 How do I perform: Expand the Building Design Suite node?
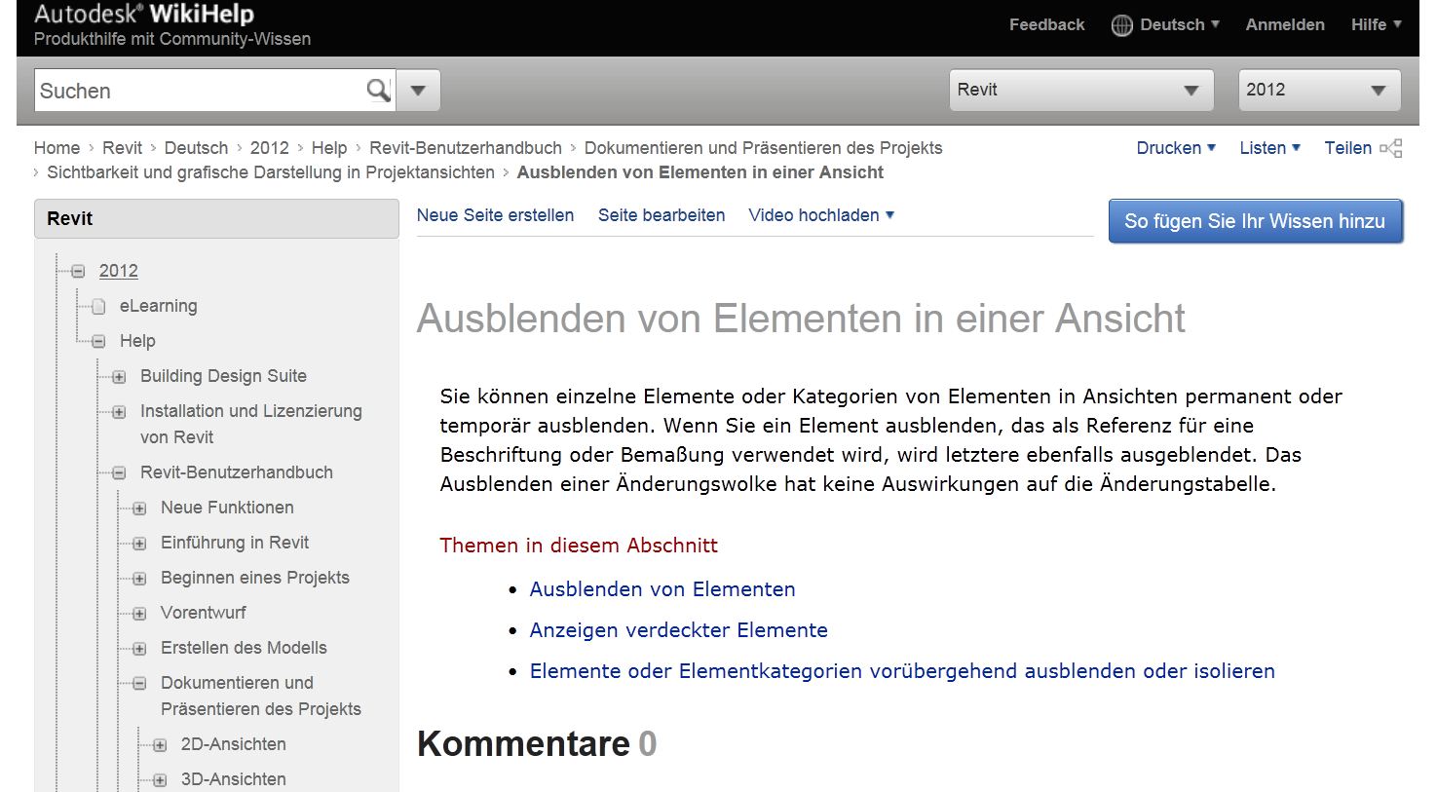119,377
